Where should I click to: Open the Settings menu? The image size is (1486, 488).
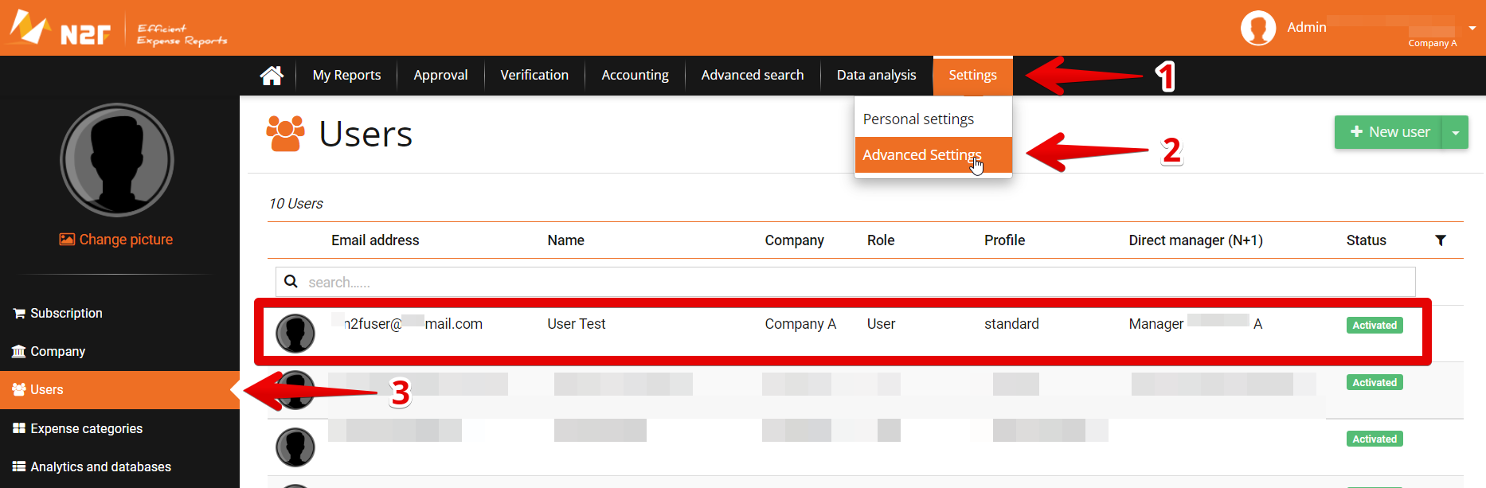point(972,76)
